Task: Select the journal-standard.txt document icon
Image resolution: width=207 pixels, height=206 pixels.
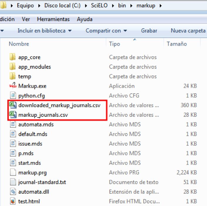Action: click(12, 182)
